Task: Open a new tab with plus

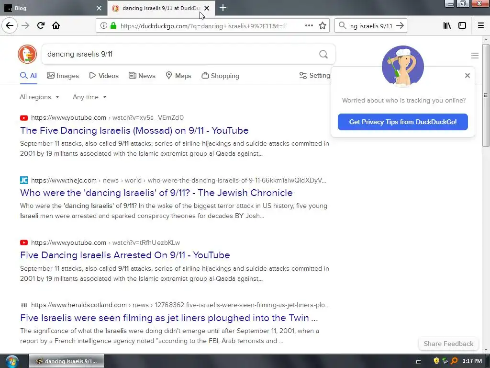Action: [223, 8]
